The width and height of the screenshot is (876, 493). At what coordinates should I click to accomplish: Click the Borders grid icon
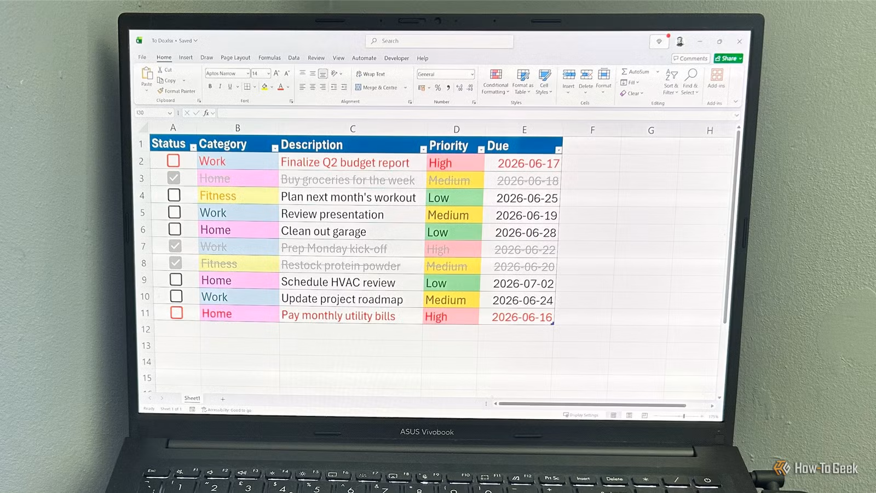[247, 87]
